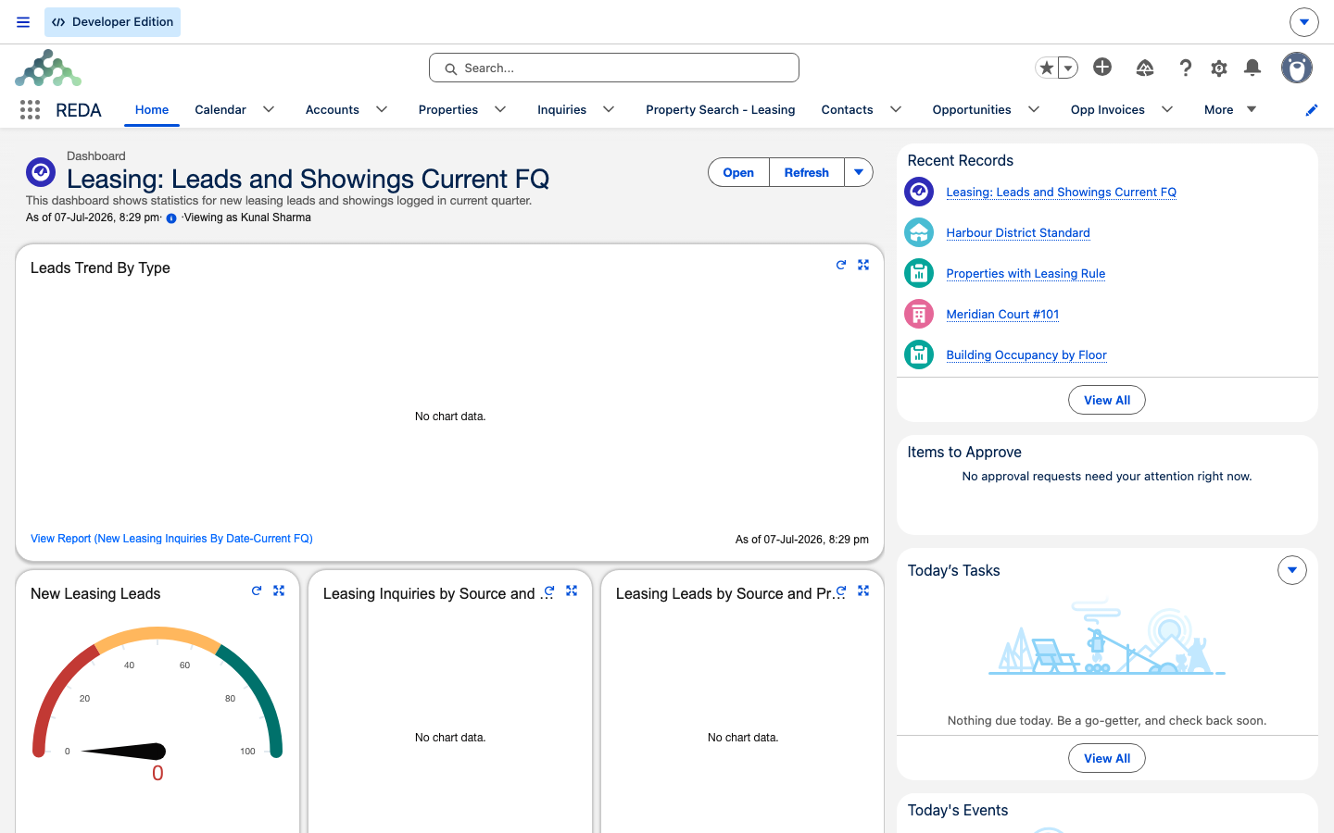Image resolution: width=1334 pixels, height=833 pixels.
Task: Expand the Inquiries tab dropdown chevron
Action: click(x=609, y=109)
